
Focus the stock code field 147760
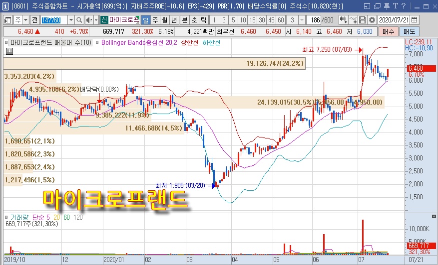[54, 20]
